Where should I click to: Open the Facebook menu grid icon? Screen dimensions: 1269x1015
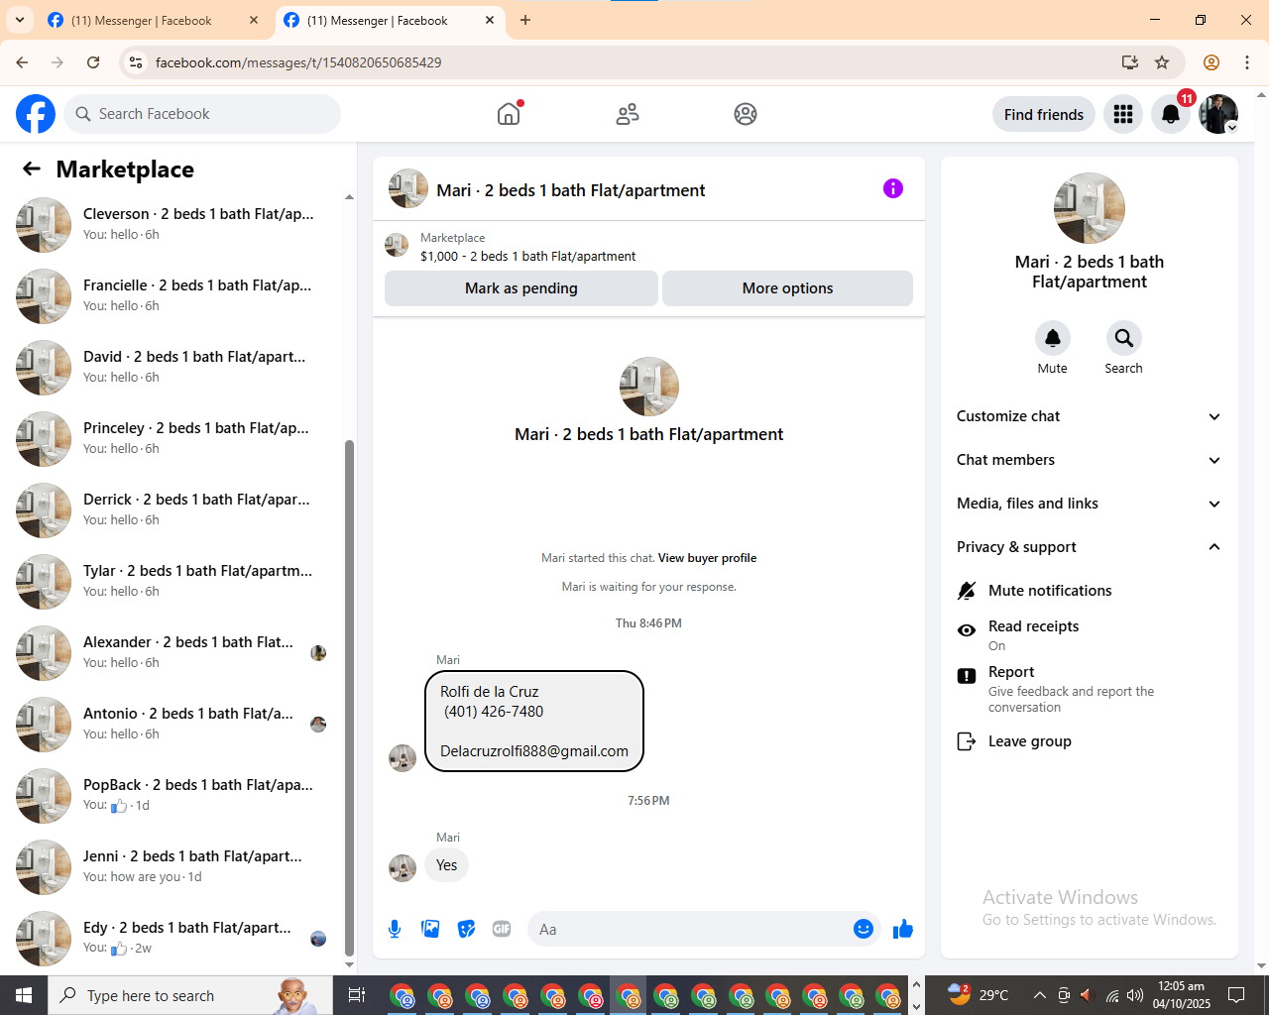coord(1123,114)
